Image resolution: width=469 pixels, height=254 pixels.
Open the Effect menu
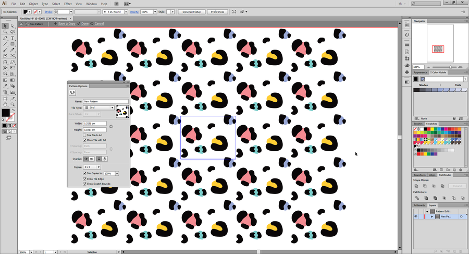point(68,4)
